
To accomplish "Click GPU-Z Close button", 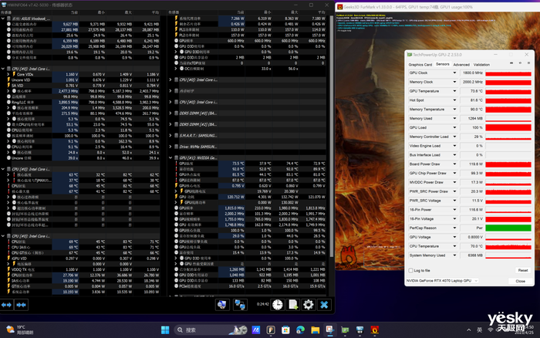I will [x=520, y=281].
